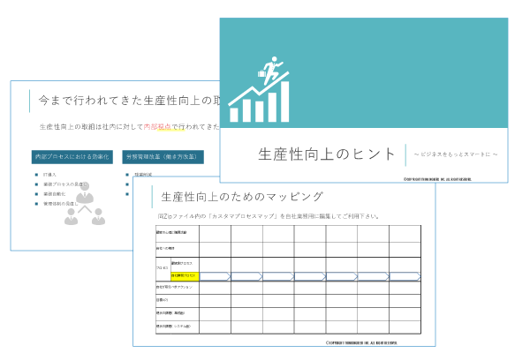Click the instruction line mentioning 'カスタマプロセスマップ'
Screen dimensions: 530x353
(268, 216)
